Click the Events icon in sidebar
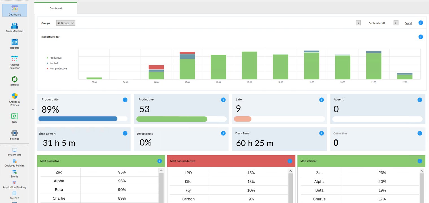Screen dimensions: 429x203 coord(14,172)
